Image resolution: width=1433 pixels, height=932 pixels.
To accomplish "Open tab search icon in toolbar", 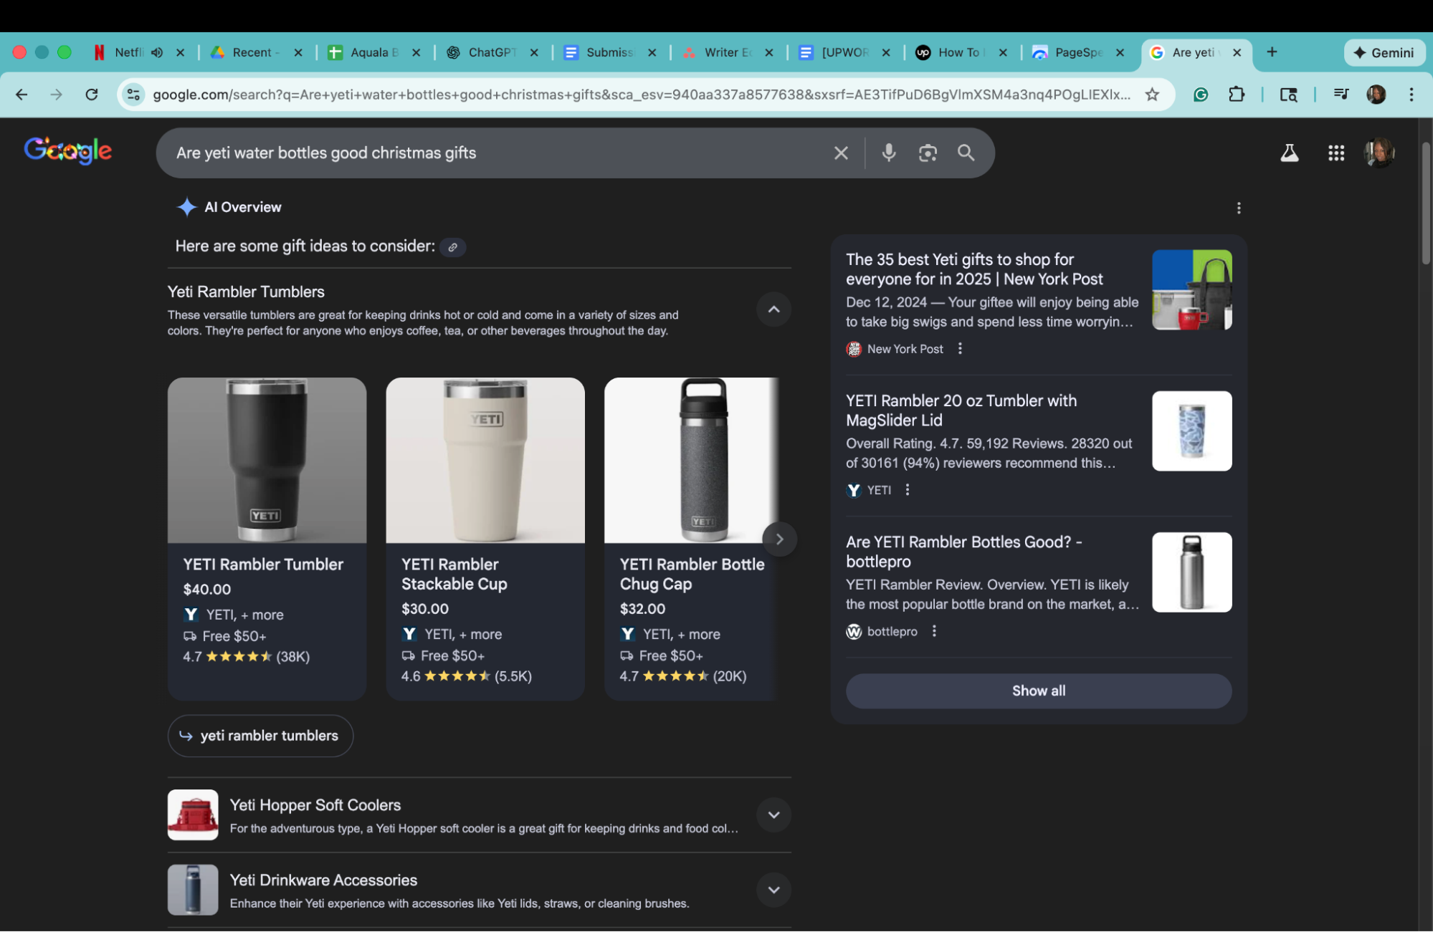I will [x=1289, y=95].
